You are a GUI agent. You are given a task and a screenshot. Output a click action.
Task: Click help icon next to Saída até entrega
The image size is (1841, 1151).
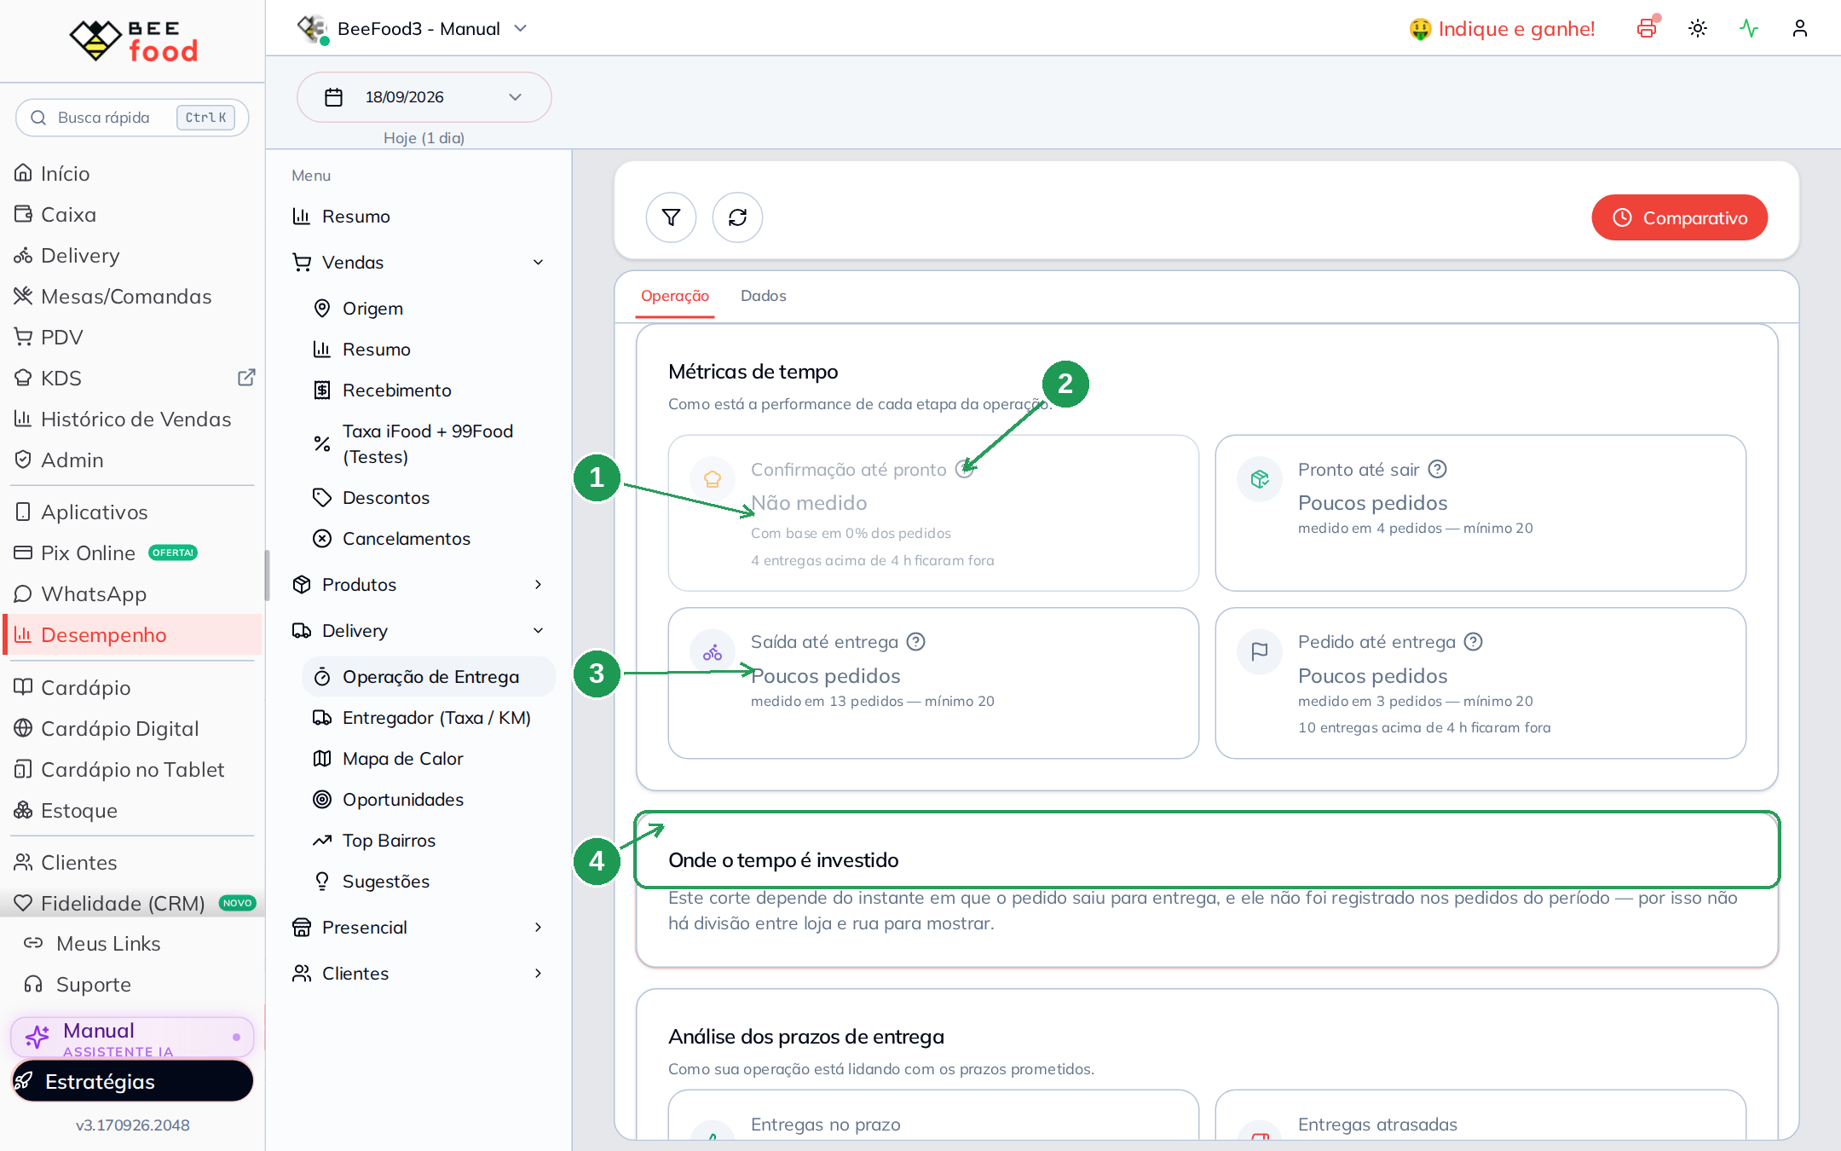[916, 641]
